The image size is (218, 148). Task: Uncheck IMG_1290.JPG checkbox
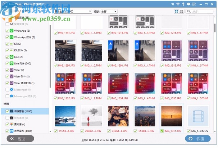tap(56, 66)
